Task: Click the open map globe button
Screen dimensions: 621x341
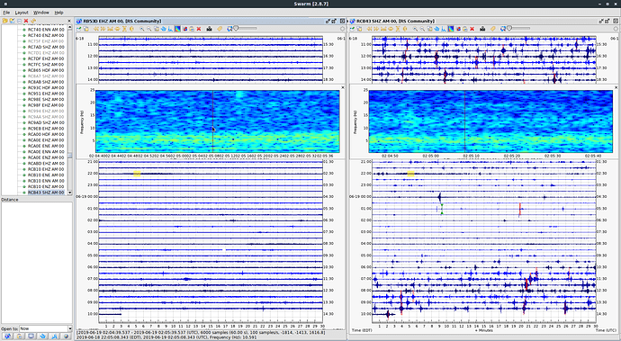Action: [66, 337]
